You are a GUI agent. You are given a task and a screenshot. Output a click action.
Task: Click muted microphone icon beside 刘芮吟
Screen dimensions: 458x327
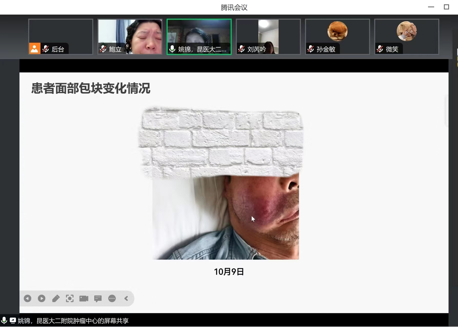coord(241,49)
